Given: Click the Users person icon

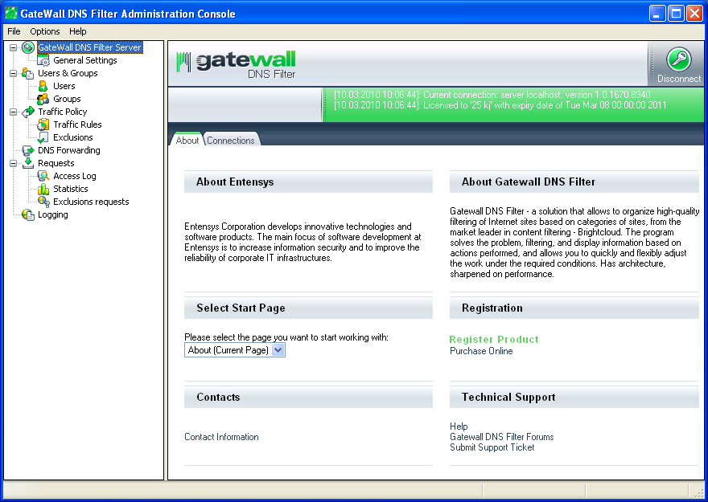Looking at the screenshot, I should click(43, 86).
